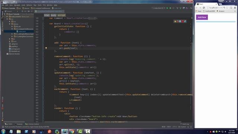Open the File menu
The width and height of the screenshot is (238, 134).
3,5
